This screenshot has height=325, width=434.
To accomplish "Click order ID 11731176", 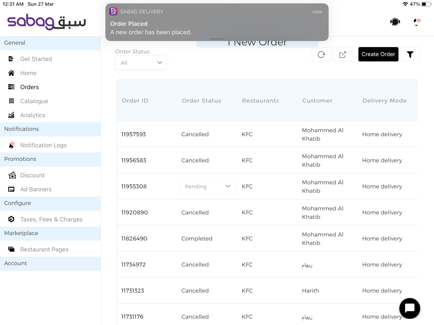I will point(132,317).
